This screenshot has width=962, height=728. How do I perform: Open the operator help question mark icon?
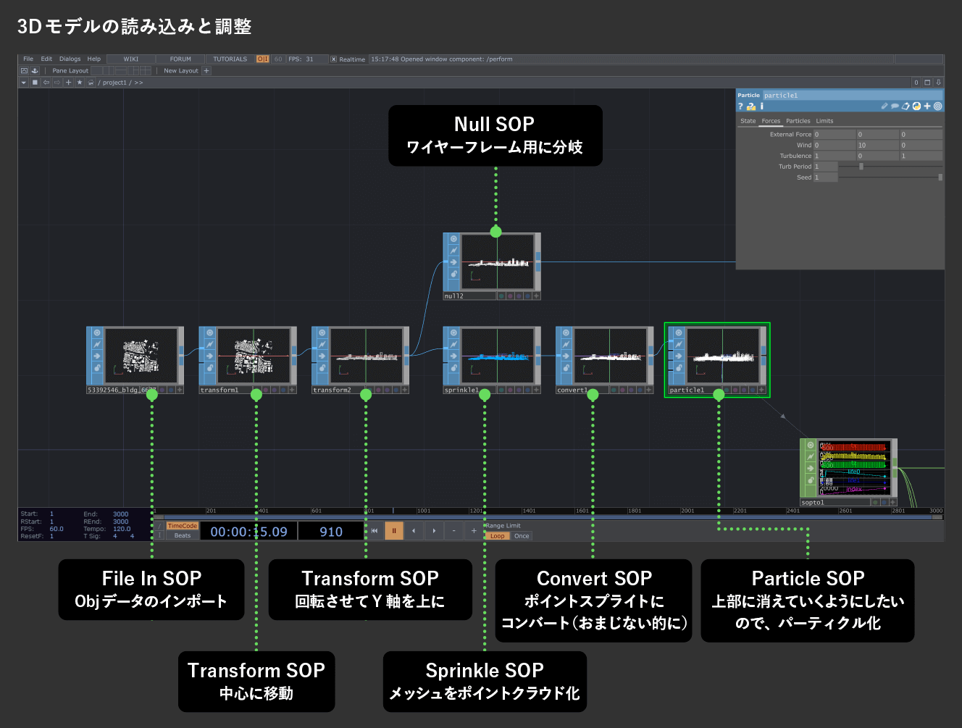coord(740,106)
